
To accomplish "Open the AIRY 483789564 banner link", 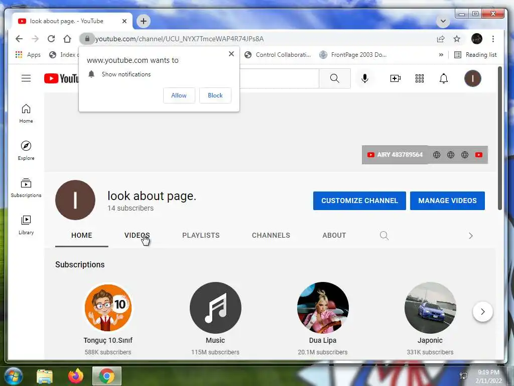I will point(395,155).
